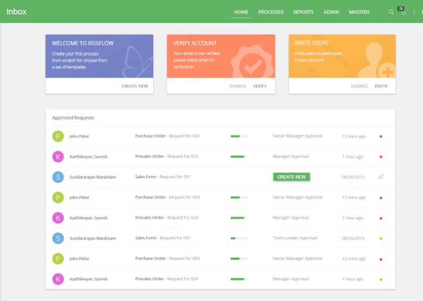Click Manager Approval text in last Karthikeyan row
The height and width of the screenshot is (301, 423).
[x=290, y=279]
